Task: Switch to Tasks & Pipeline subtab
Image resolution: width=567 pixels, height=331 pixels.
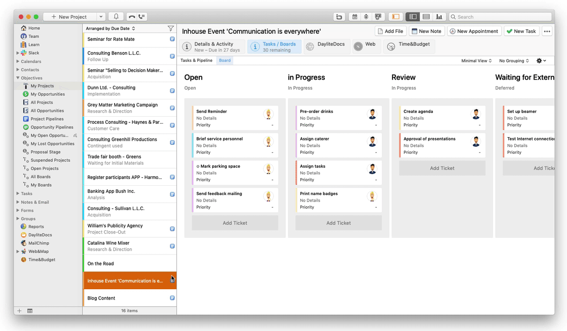Action: pos(196,60)
